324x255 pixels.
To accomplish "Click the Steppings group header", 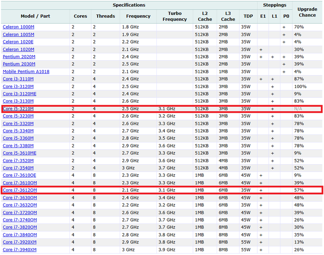I will tap(274, 5).
